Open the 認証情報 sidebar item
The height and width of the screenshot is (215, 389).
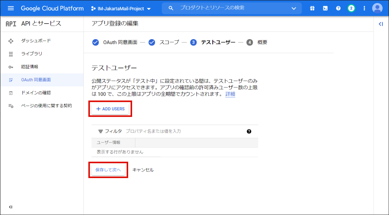tap(30, 67)
